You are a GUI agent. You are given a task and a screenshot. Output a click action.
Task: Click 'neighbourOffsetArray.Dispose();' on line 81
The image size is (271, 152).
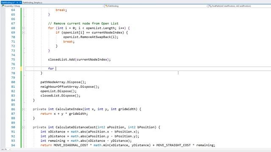pyautogui.click(x=70, y=87)
